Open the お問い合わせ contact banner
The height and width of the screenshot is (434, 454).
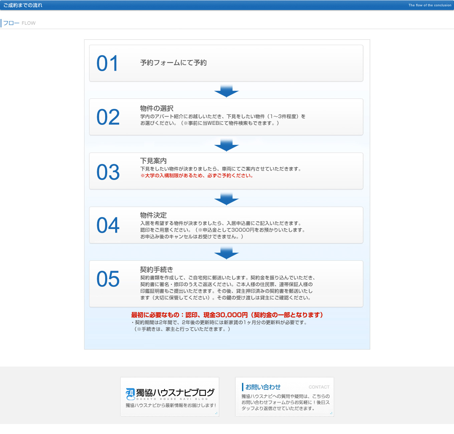point(284,397)
